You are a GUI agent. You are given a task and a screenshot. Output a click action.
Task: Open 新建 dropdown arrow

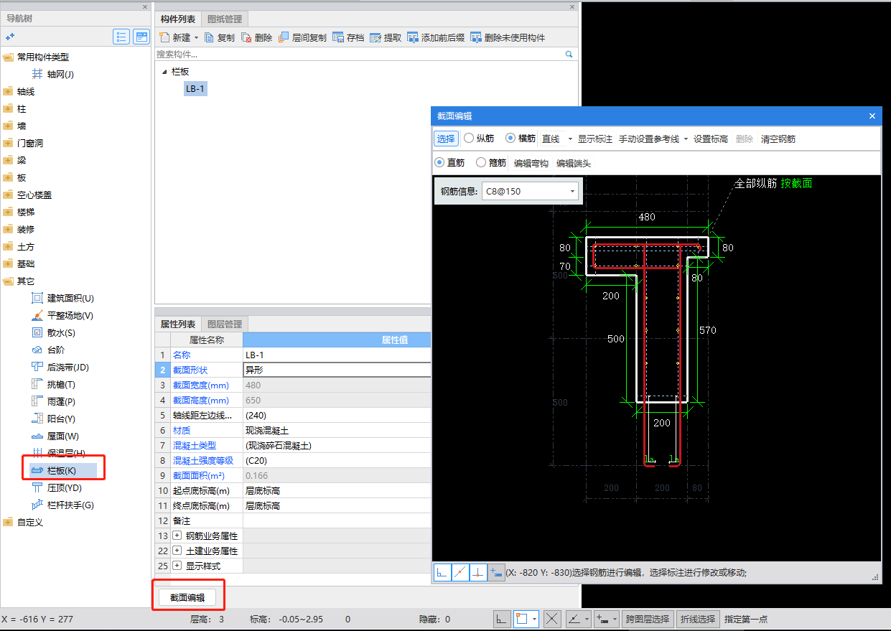(196, 37)
